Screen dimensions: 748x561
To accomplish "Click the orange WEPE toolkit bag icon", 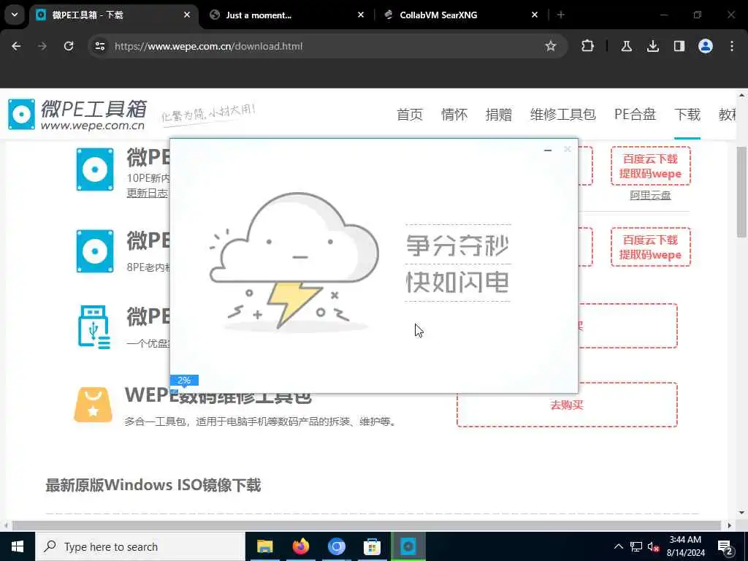I will pyautogui.click(x=93, y=405).
